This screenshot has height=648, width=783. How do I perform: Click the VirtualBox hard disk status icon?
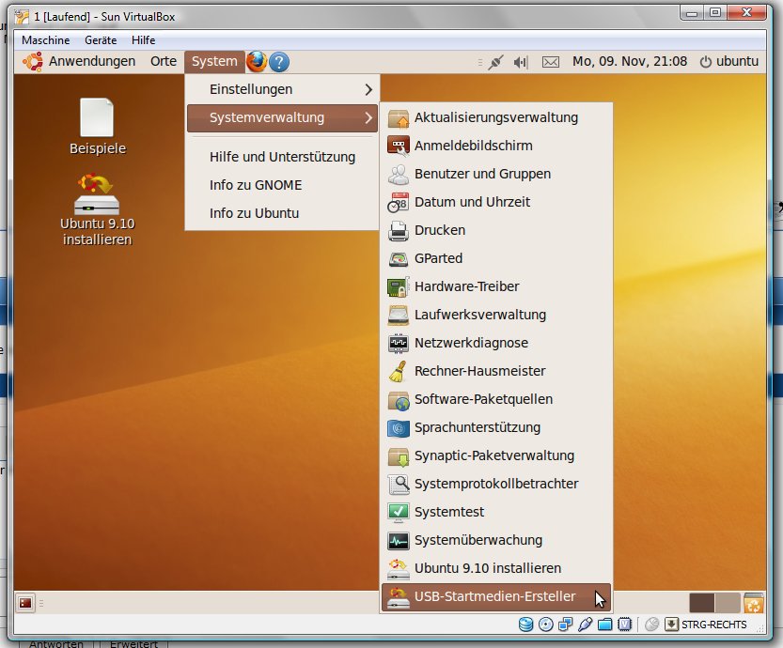pyautogui.click(x=525, y=625)
